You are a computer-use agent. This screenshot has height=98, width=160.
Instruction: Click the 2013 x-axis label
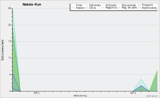tap(133, 93)
